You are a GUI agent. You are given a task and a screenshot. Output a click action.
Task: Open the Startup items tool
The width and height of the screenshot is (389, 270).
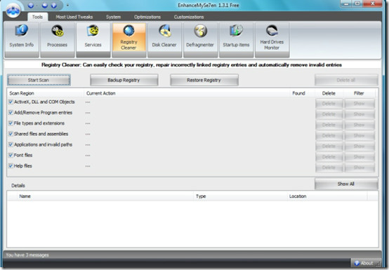point(236,40)
